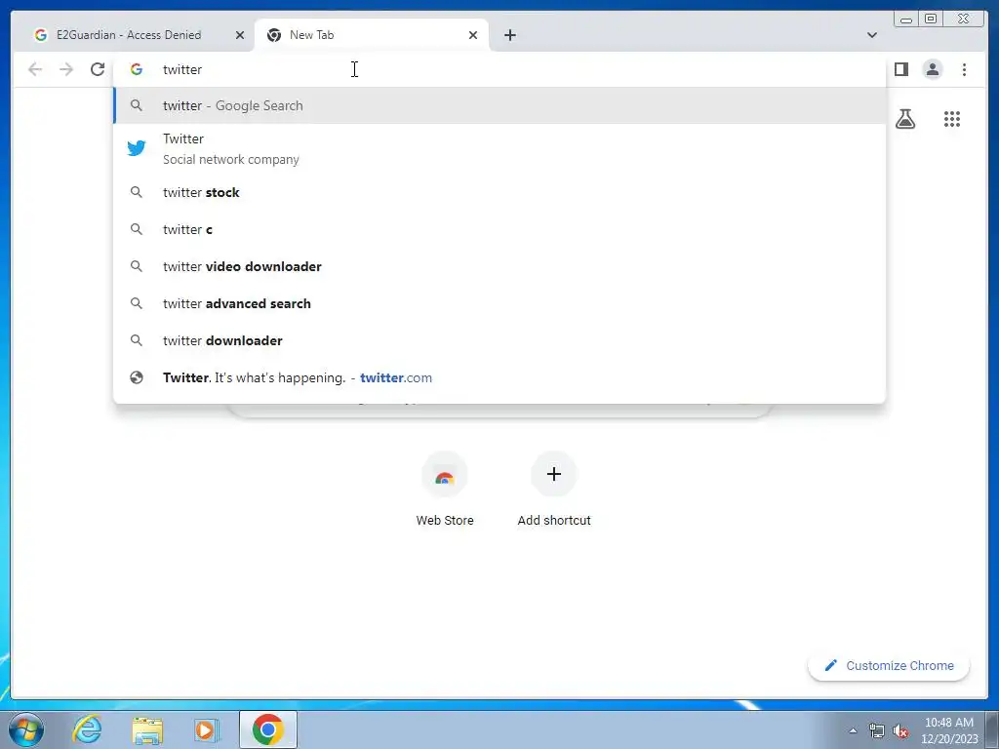Open the Google apps grid
The image size is (999, 749).
[x=952, y=119]
